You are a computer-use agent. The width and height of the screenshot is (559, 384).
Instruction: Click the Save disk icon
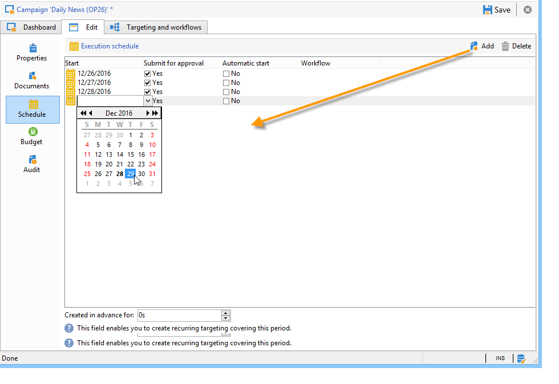[x=487, y=10]
